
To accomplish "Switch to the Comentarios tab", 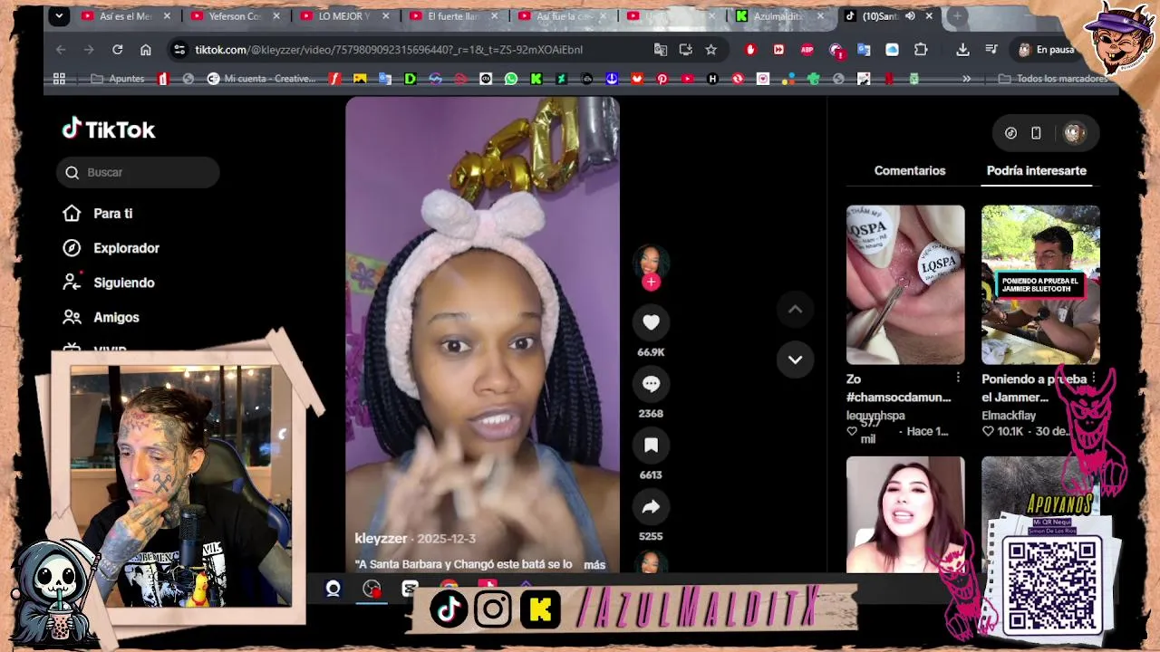I will pyautogui.click(x=909, y=170).
